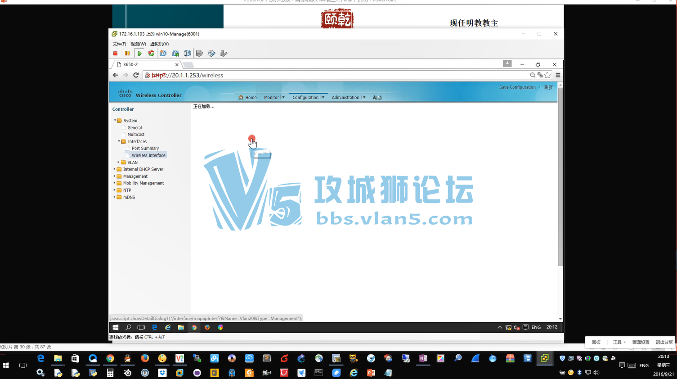
Task: Expand the NTP folder
Action: click(114, 190)
